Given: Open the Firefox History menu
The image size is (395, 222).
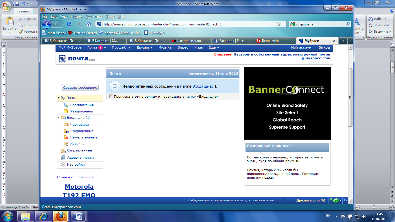Looking at the screenshot, I should (x=76, y=16).
